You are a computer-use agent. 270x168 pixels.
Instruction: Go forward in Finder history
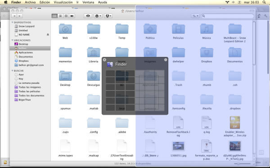click(20, 16)
